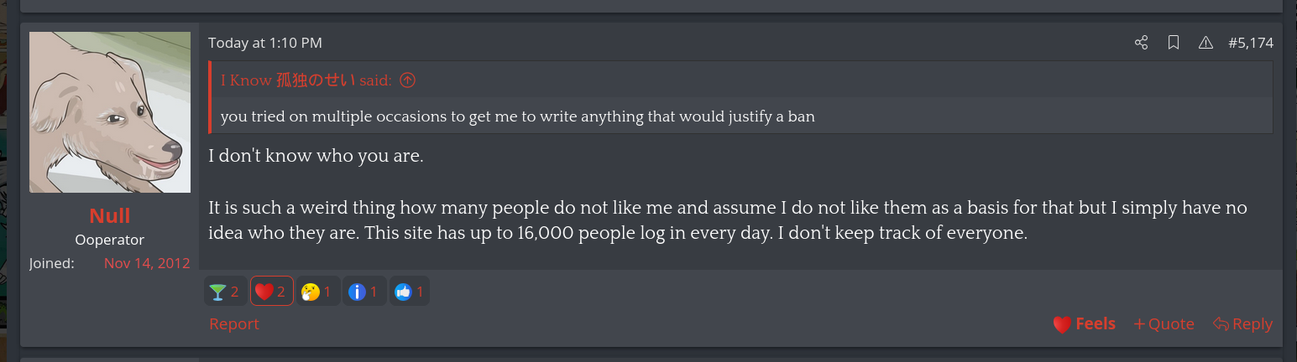
Task: Open Null's user profile name
Action: click(x=110, y=215)
